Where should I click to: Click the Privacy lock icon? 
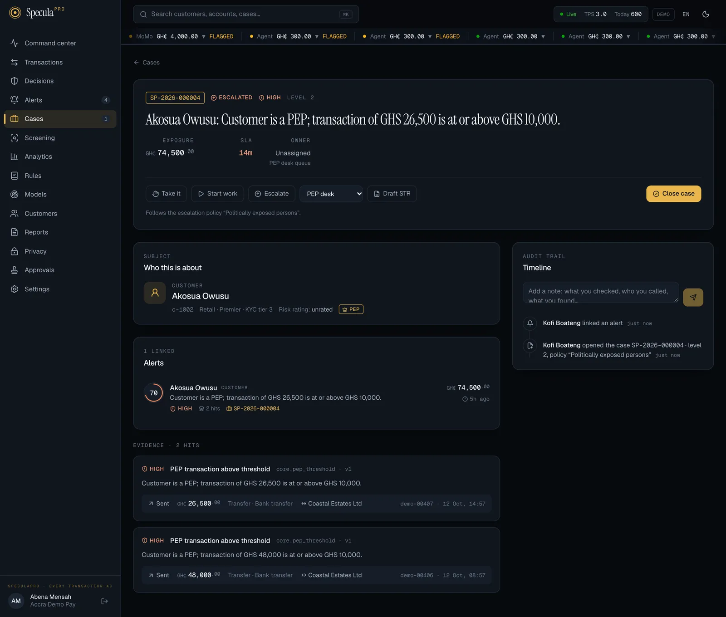point(15,251)
